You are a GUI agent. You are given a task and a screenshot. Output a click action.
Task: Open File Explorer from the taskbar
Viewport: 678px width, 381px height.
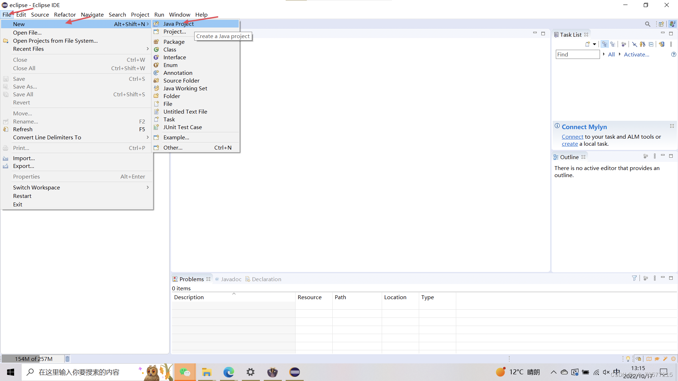[207, 372]
